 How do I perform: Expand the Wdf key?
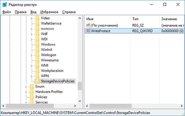pyautogui.click(x=32, y=34)
